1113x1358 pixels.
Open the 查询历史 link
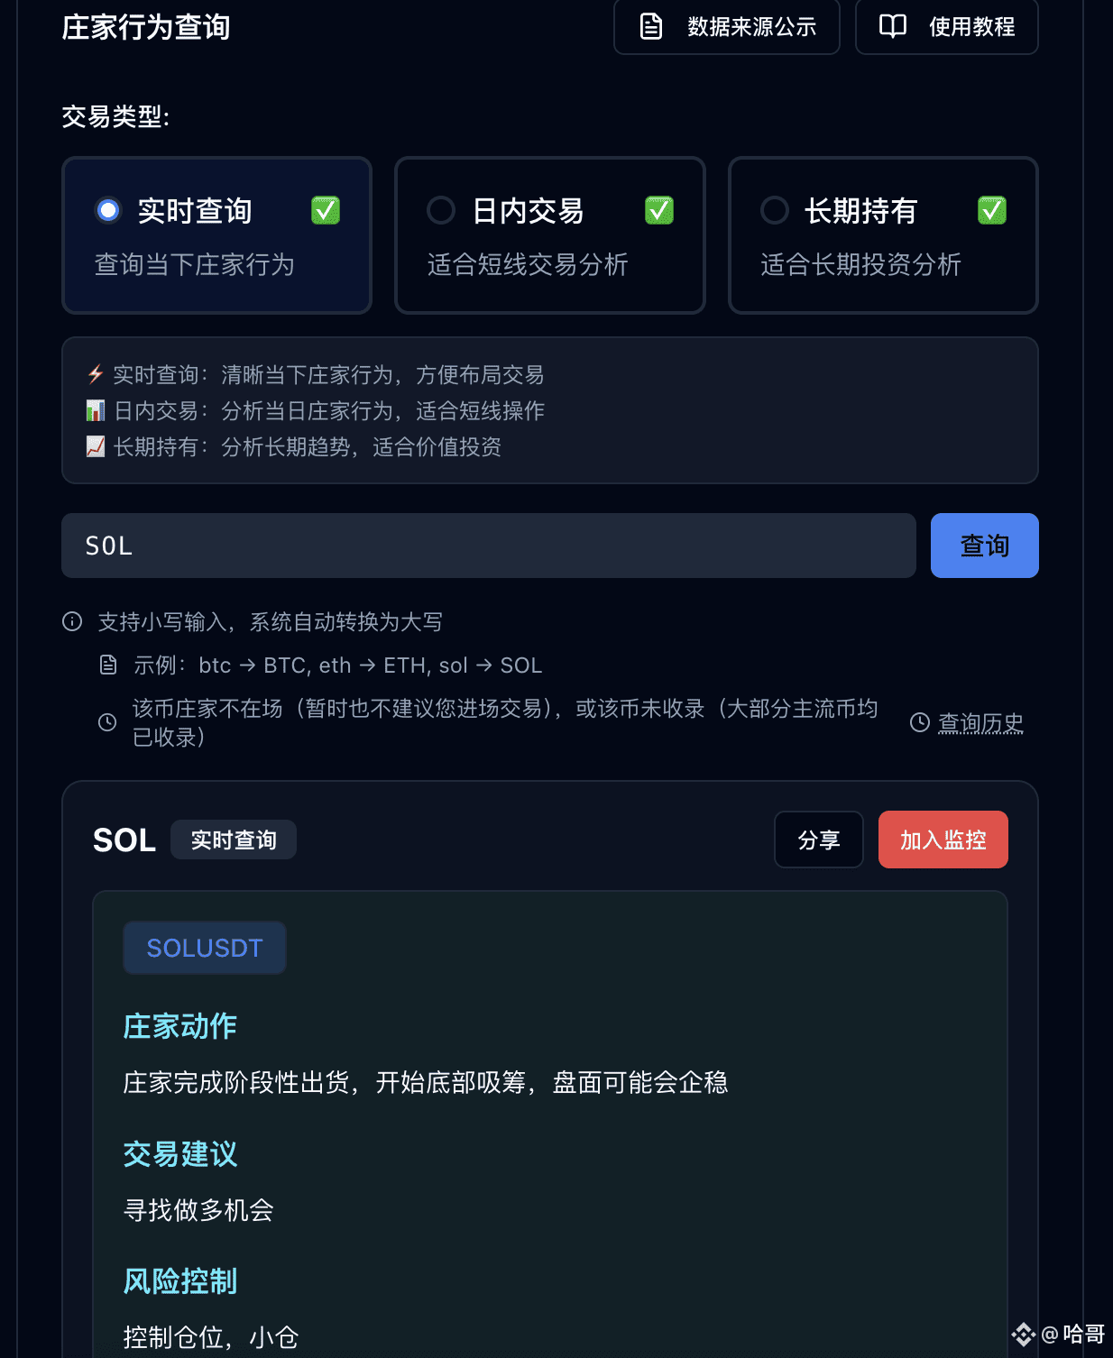pyautogui.click(x=980, y=723)
